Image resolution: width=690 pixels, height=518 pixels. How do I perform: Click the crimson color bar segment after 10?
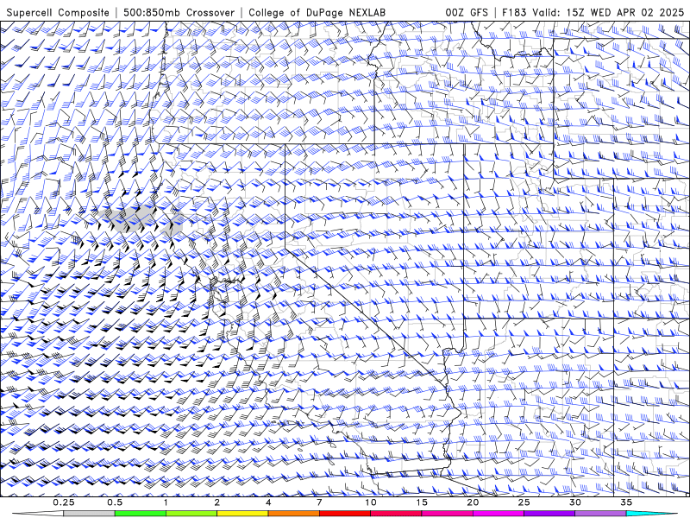396,514
